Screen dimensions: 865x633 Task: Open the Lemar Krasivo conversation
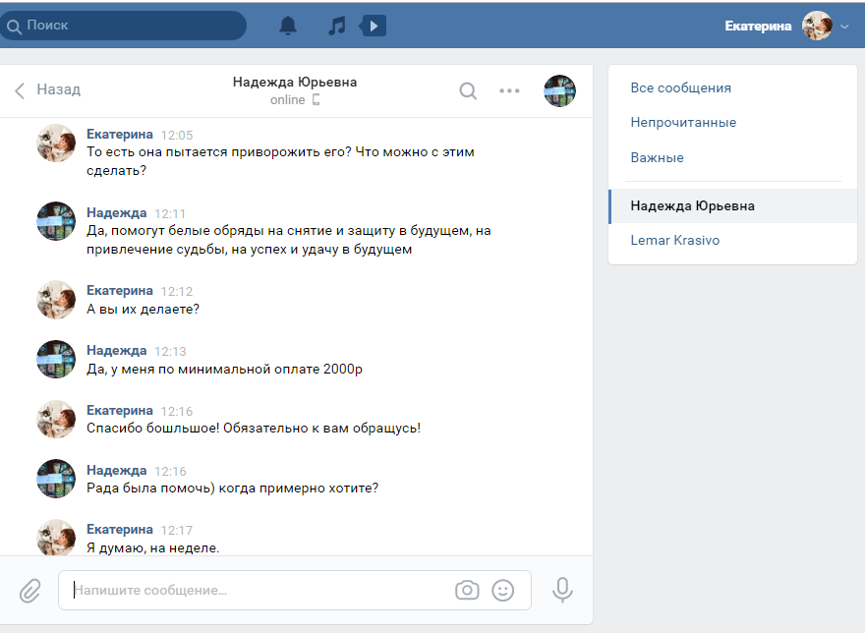point(675,241)
